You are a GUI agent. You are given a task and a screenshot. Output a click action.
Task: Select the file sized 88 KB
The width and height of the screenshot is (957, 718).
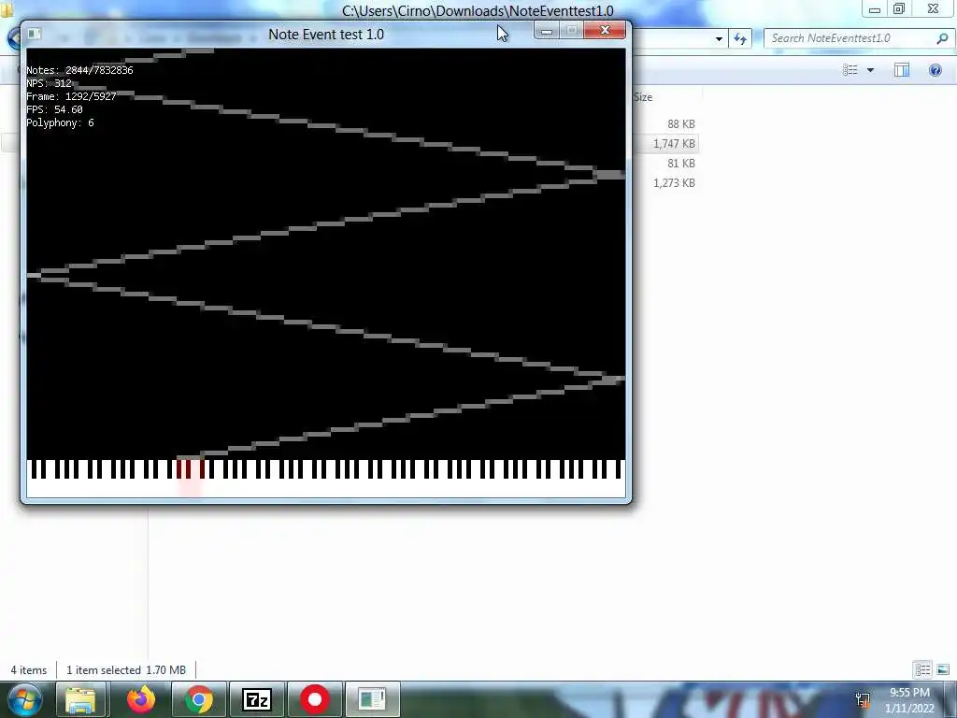[x=680, y=124]
